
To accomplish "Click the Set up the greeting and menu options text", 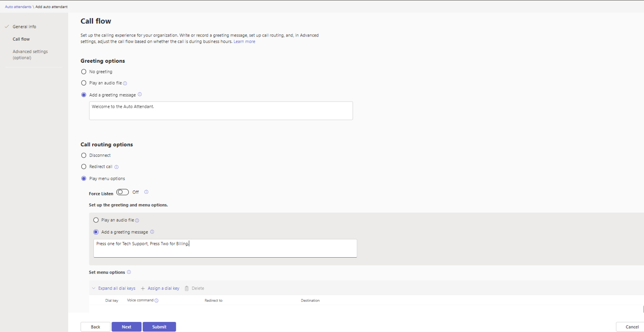I will pyautogui.click(x=128, y=205).
